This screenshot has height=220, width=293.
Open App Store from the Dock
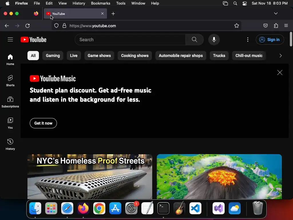pos(115,208)
